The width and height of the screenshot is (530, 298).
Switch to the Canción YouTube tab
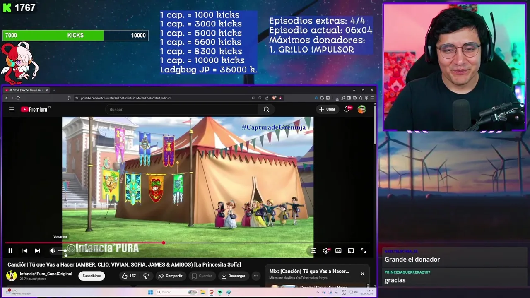click(26, 90)
